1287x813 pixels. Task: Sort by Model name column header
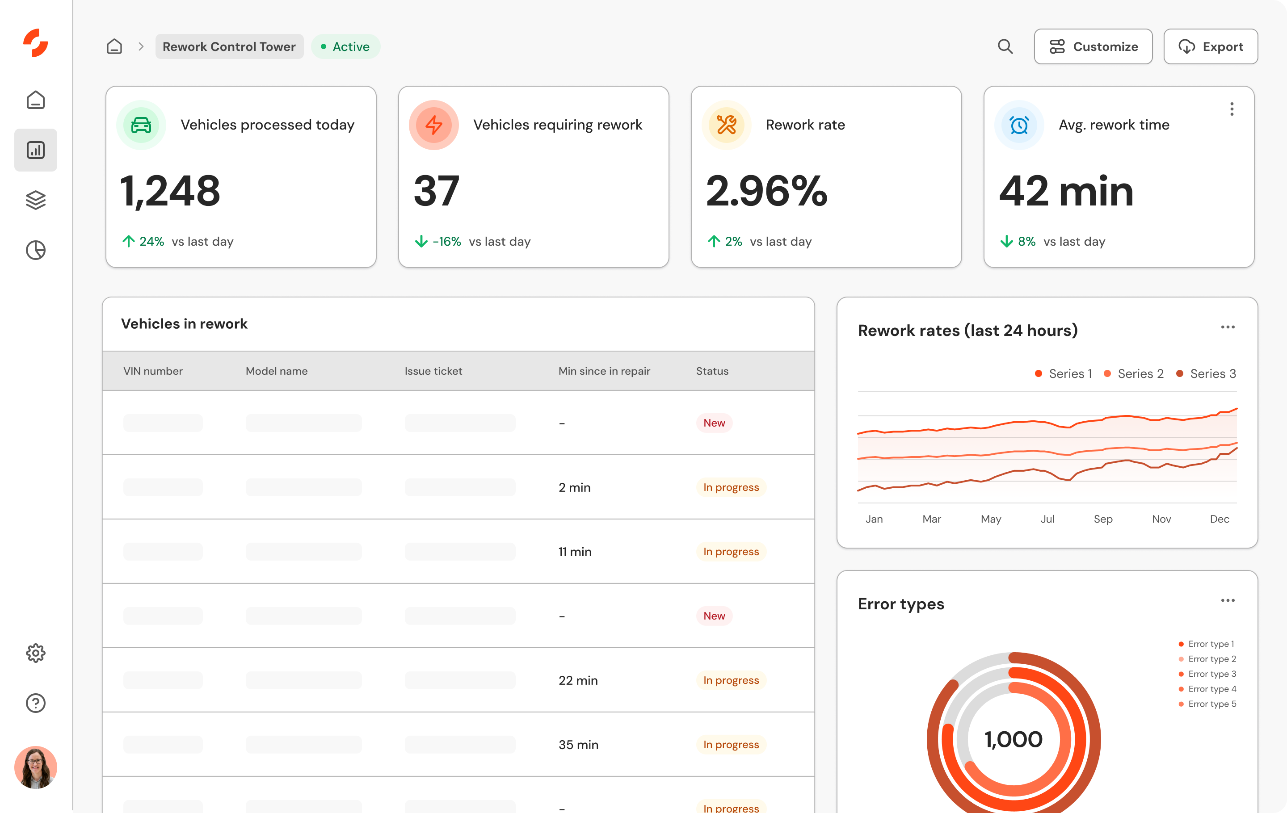point(276,371)
